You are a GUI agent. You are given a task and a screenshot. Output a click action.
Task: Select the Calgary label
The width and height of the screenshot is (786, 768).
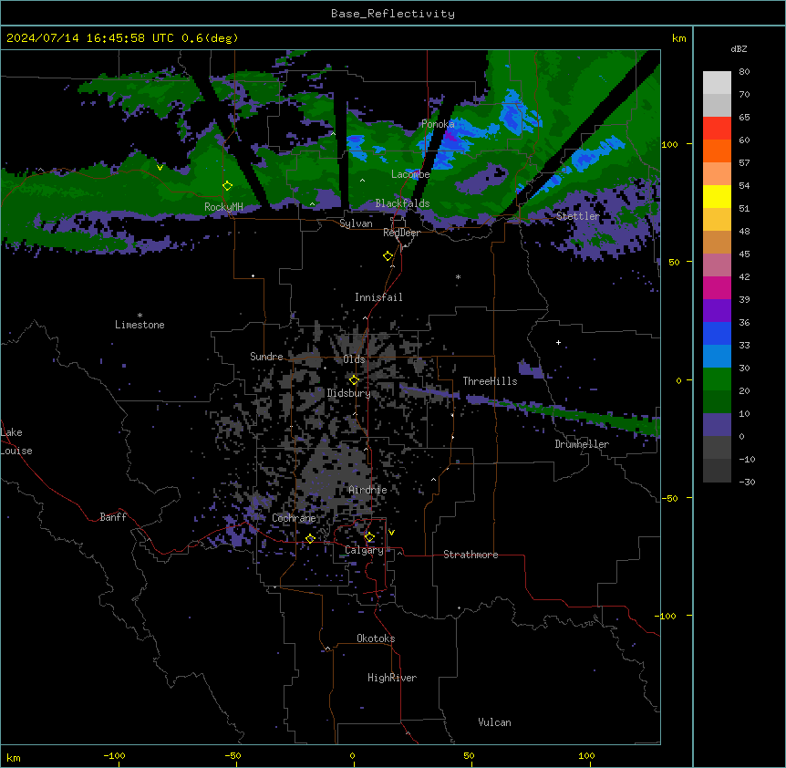point(364,550)
